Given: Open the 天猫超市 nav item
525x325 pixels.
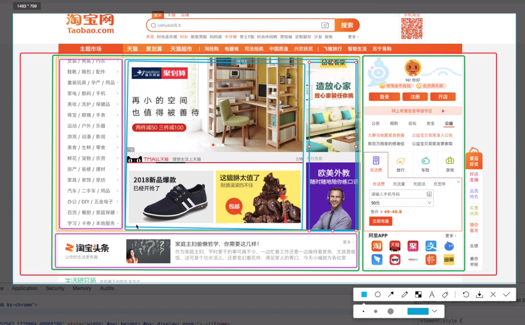Looking at the screenshot, I should click(x=181, y=49).
